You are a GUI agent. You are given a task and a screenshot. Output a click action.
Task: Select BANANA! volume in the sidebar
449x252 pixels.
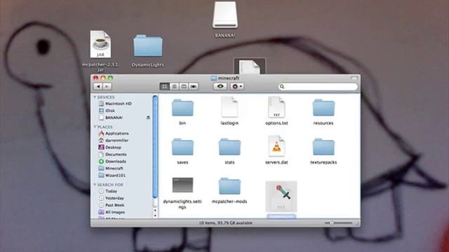click(x=111, y=118)
